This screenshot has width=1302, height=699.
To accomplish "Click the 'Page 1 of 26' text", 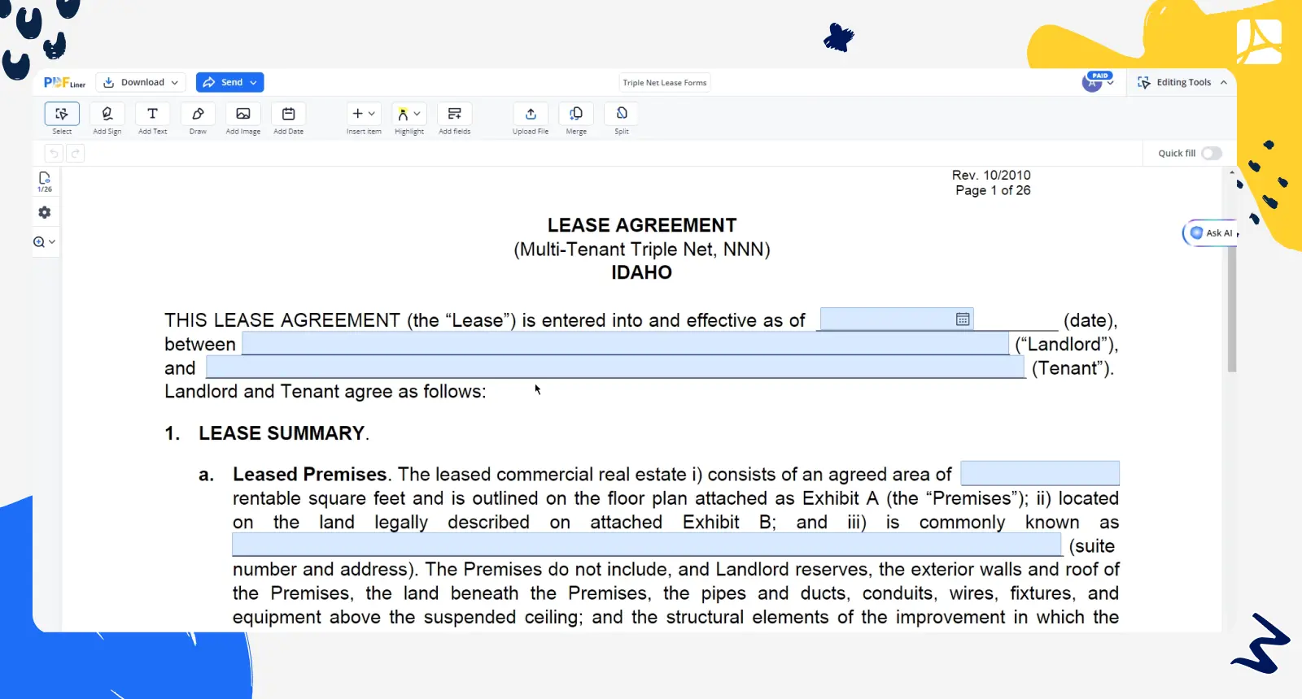I will coord(993,190).
